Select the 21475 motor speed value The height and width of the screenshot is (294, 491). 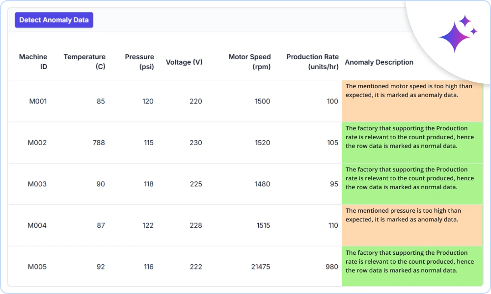(x=260, y=267)
